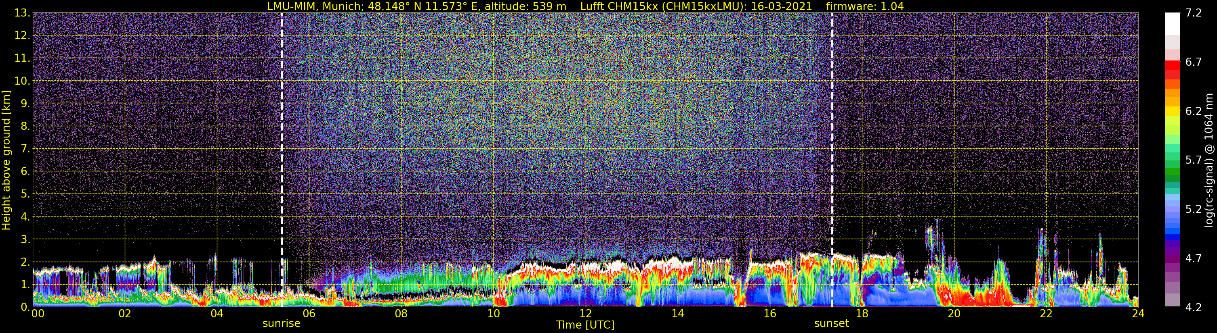Click the time axis tick label 18
Viewport: 1217px width, 333px height.
[862, 314]
